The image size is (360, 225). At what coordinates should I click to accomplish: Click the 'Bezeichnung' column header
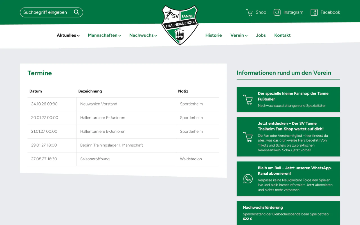tap(90, 91)
